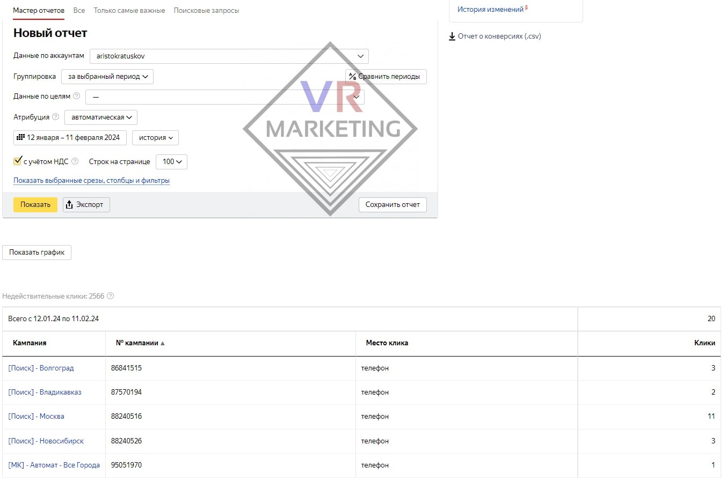This screenshot has height=482, width=726.
Task: Click Показать график button
Action: tap(37, 253)
